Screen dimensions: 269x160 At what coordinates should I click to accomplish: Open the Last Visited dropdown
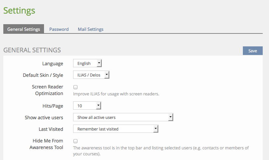pos(116,129)
